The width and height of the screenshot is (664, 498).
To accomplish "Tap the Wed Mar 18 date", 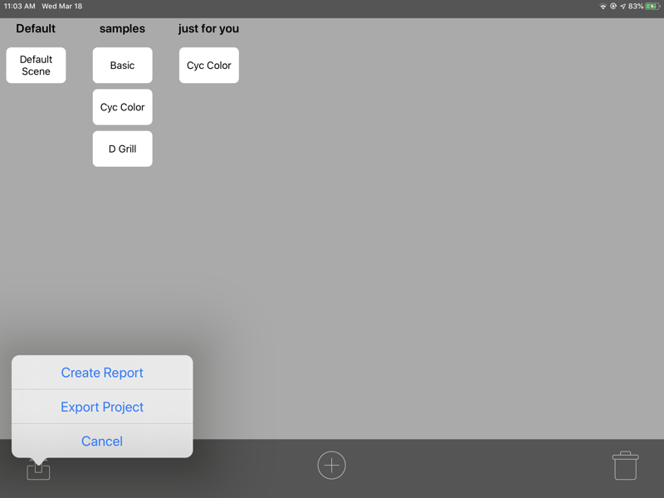I will tap(62, 6).
